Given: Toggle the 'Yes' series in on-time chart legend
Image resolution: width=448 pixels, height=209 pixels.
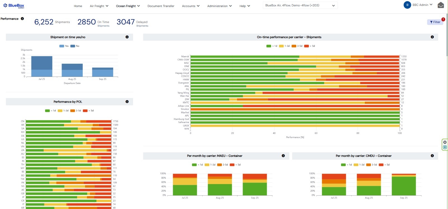Looking at the screenshot, I should click(x=64, y=46).
